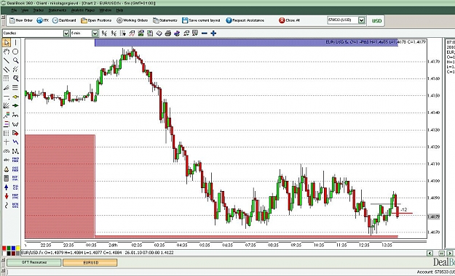Open the File menu
This screenshot has width=455, height=276.
(14, 10)
